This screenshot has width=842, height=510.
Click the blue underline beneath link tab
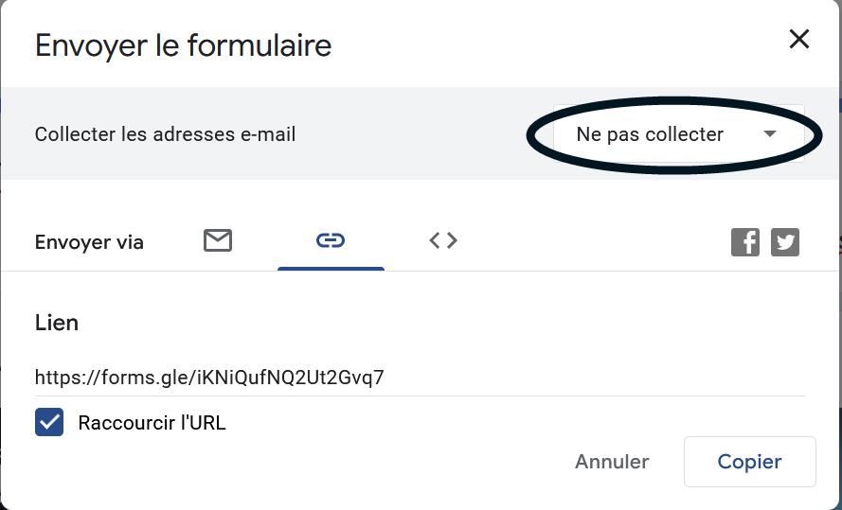tap(331, 269)
